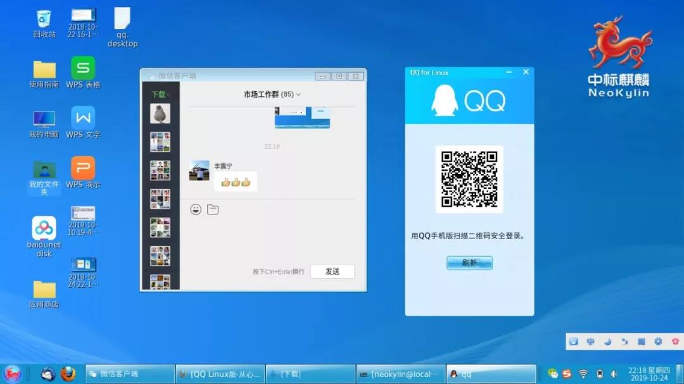
Task: Toggle full/half width moon icon
Action: [x=607, y=341]
